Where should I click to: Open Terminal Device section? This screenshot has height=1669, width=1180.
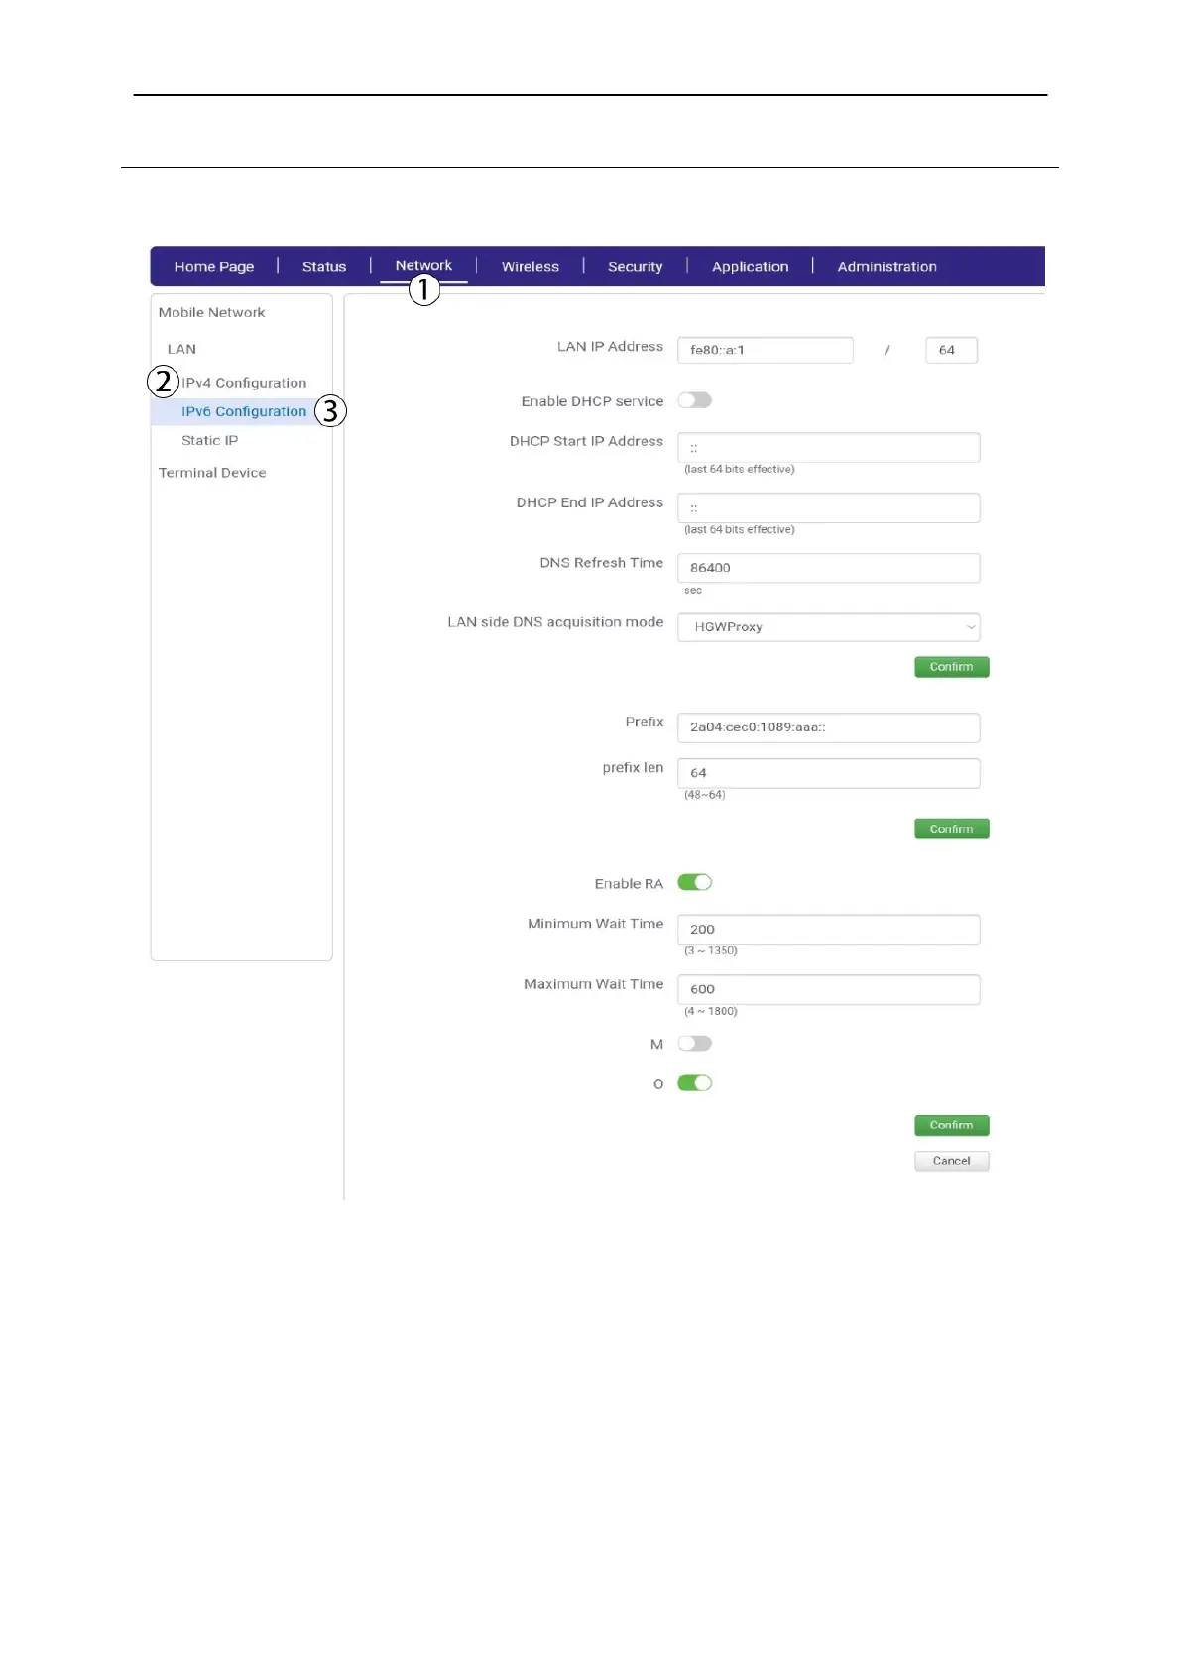212,473
